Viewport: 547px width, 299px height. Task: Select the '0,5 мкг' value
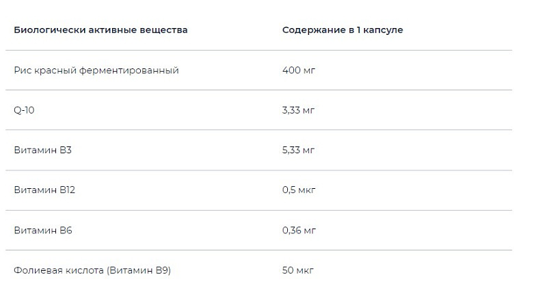(x=299, y=190)
